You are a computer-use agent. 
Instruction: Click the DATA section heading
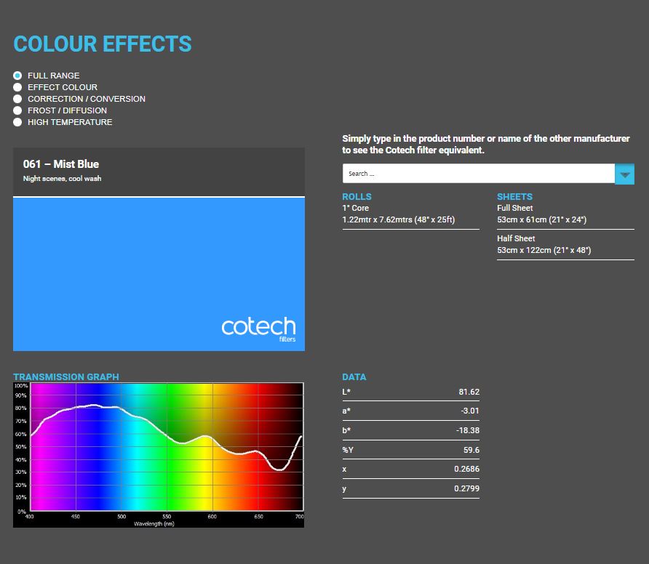click(354, 377)
